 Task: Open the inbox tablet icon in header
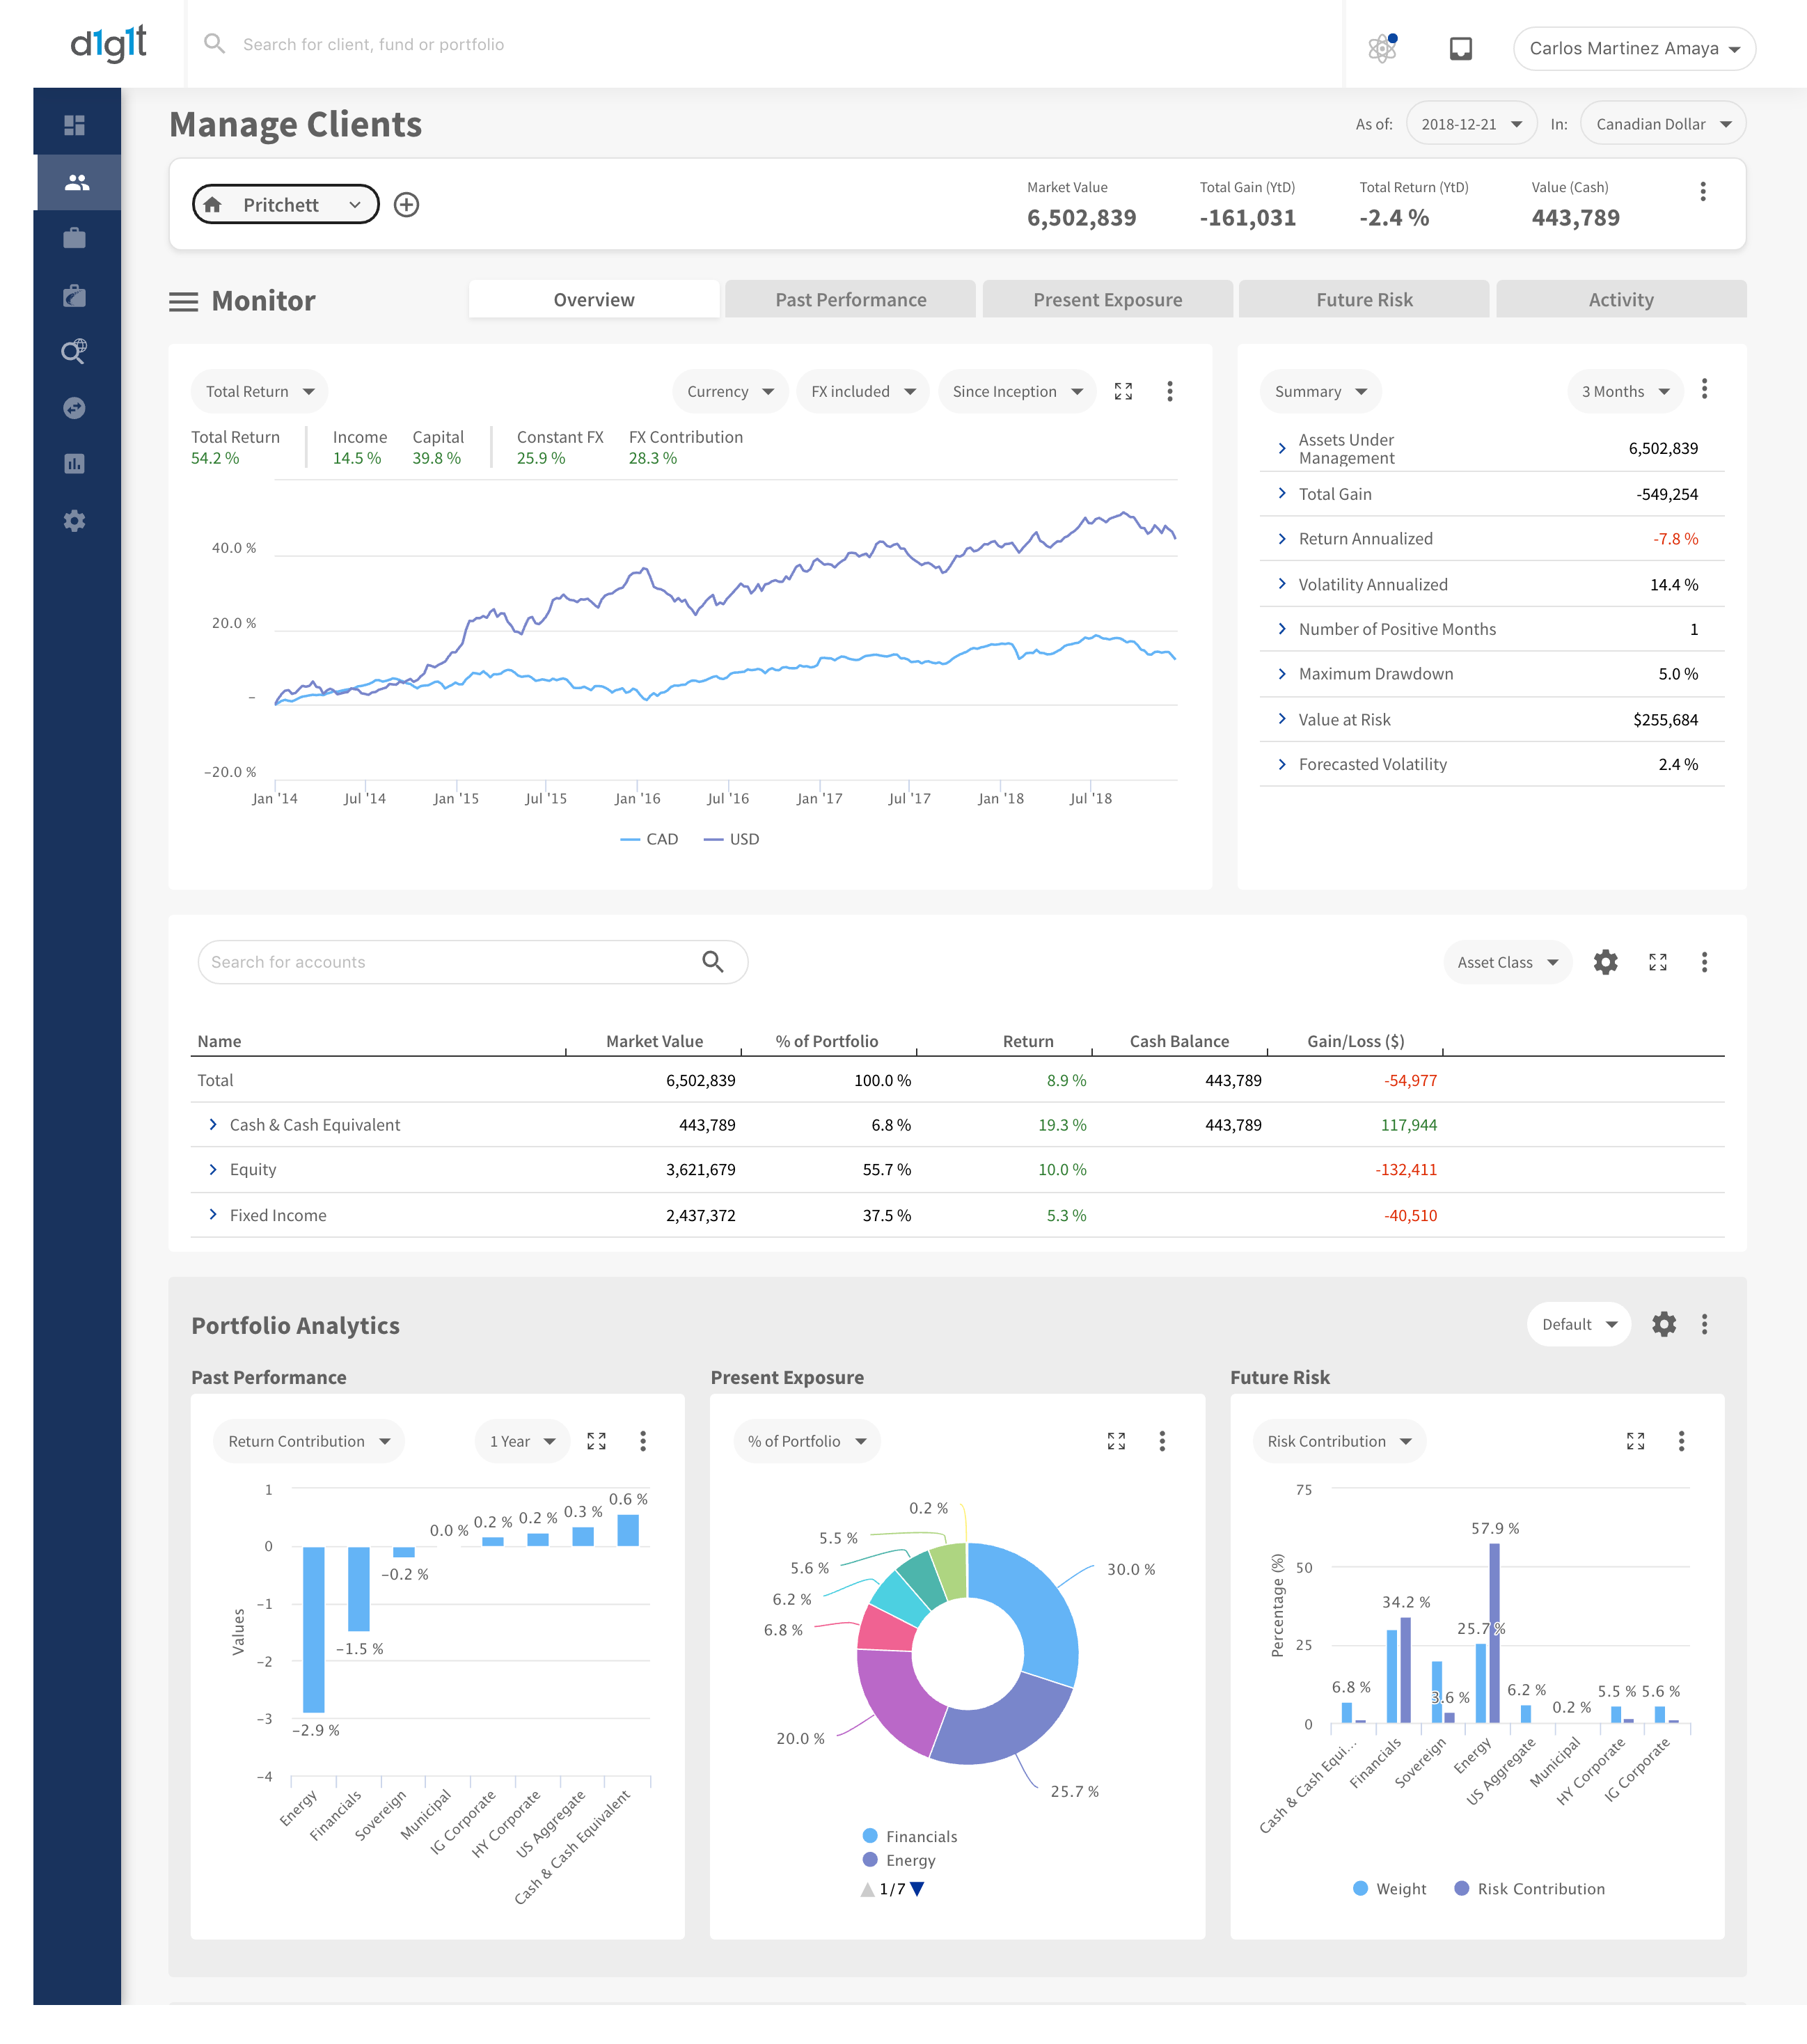click(x=1460, y=48)
